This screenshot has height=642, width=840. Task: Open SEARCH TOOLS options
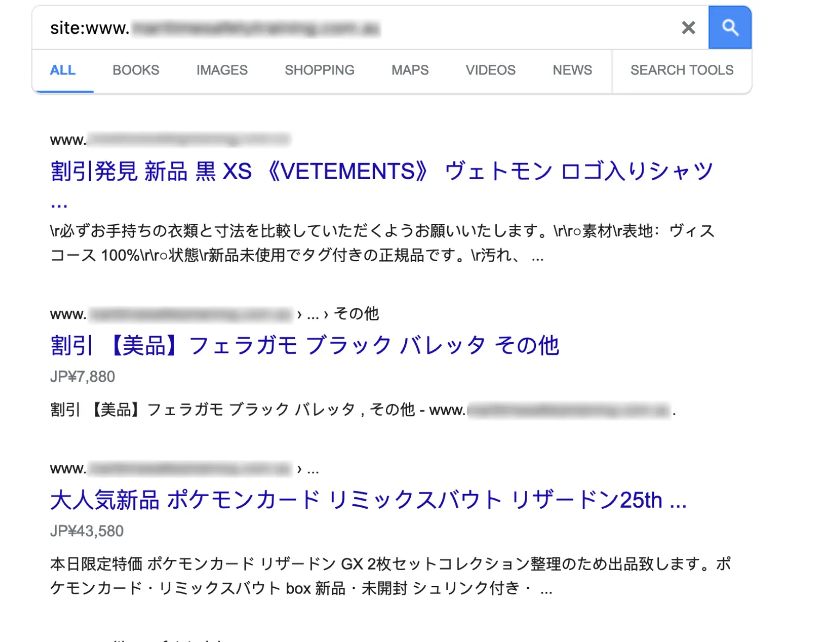pyautogui.click(x=682, y=70)
